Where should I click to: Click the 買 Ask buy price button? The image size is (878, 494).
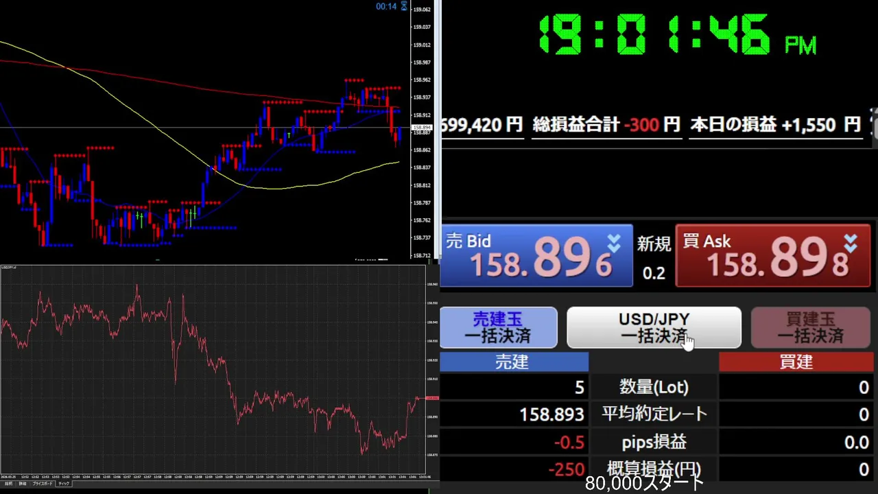[773, 256]
